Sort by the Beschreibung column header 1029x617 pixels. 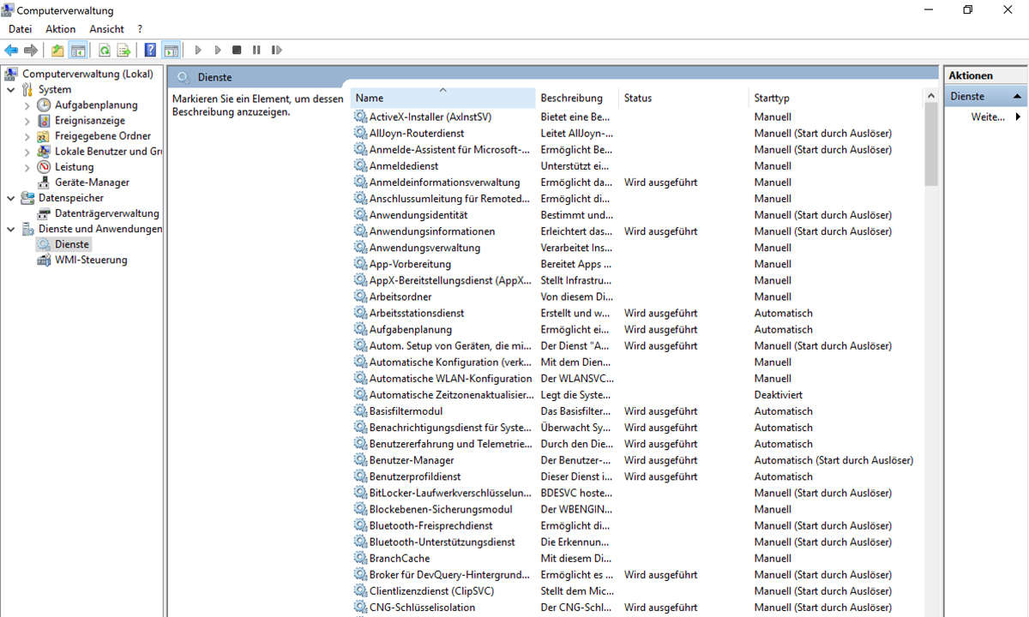577,98
